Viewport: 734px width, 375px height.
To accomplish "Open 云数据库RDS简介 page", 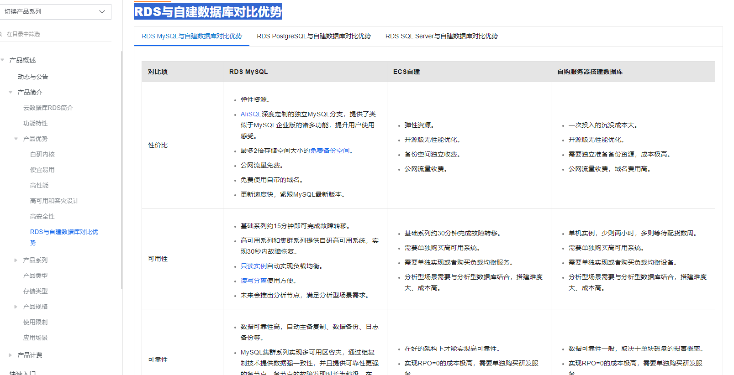I will pos(48,108).
